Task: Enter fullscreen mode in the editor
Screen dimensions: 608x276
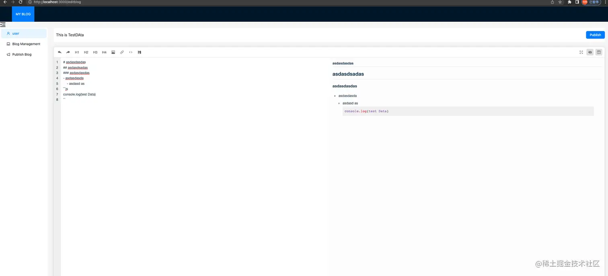Action: coord(581,52)
